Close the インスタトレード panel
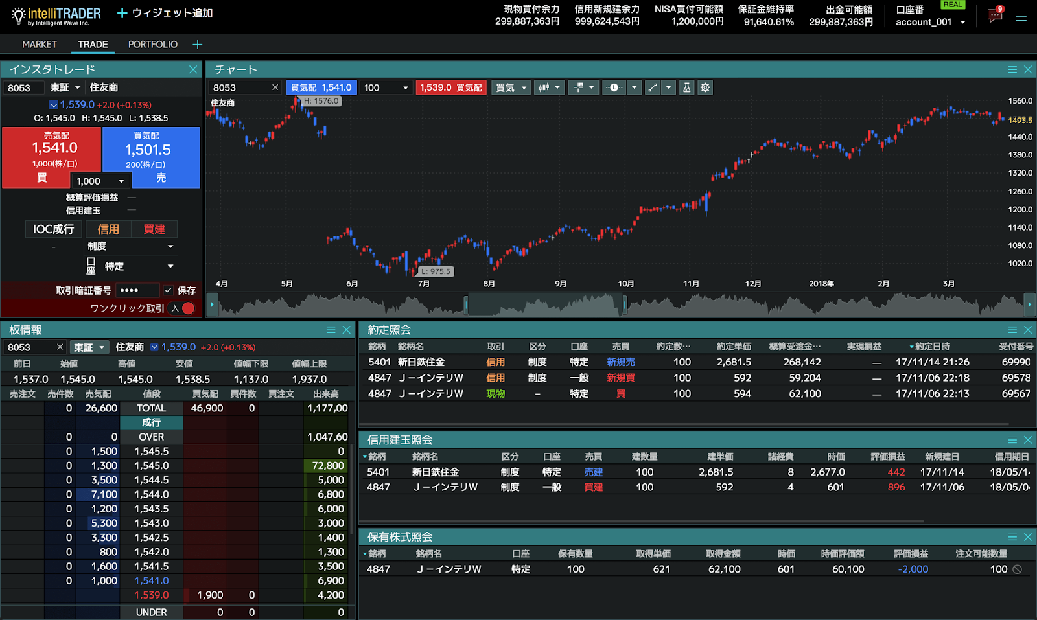The height and width of the screenshot is (620, 1037). [193, 69]
